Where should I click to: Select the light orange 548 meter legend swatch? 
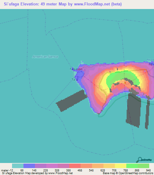click(x=98, y=166)
